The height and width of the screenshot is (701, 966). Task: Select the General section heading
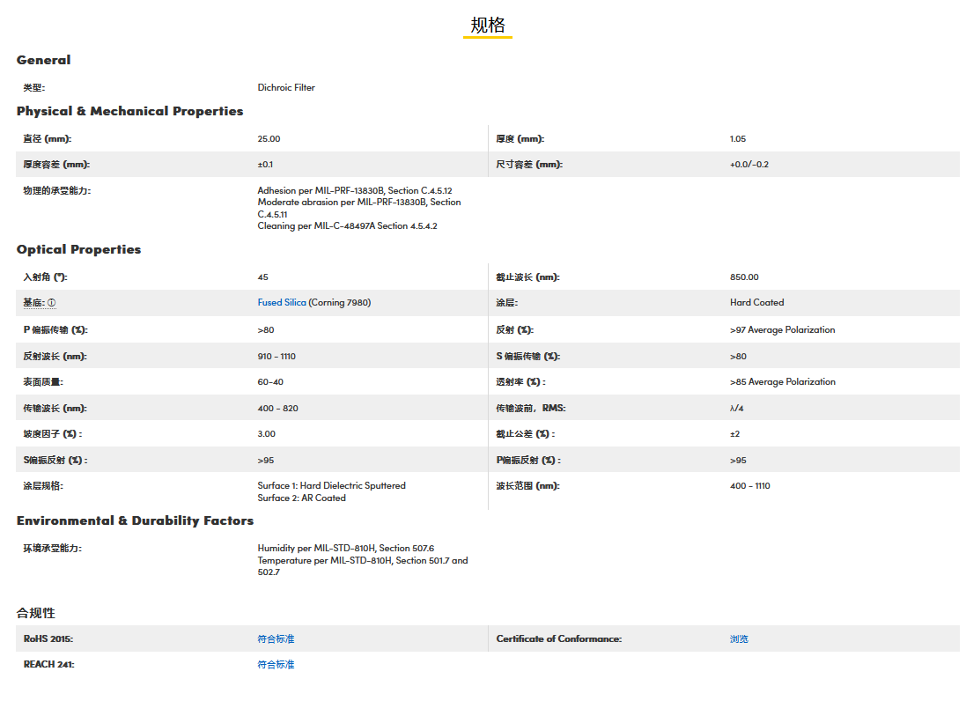[x=43, y=60]
